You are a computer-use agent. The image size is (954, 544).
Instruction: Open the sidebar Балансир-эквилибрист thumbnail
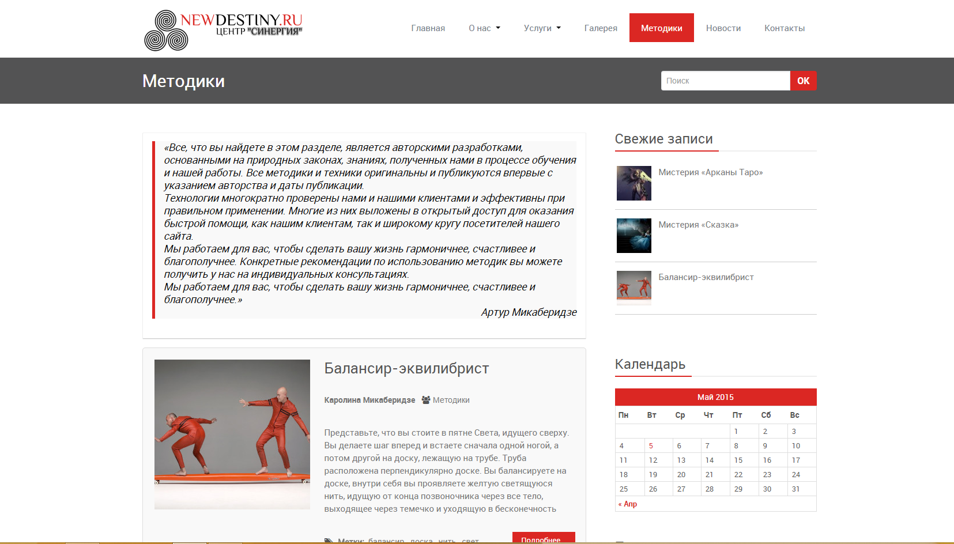pyautogui.click(x=634, y=287)
